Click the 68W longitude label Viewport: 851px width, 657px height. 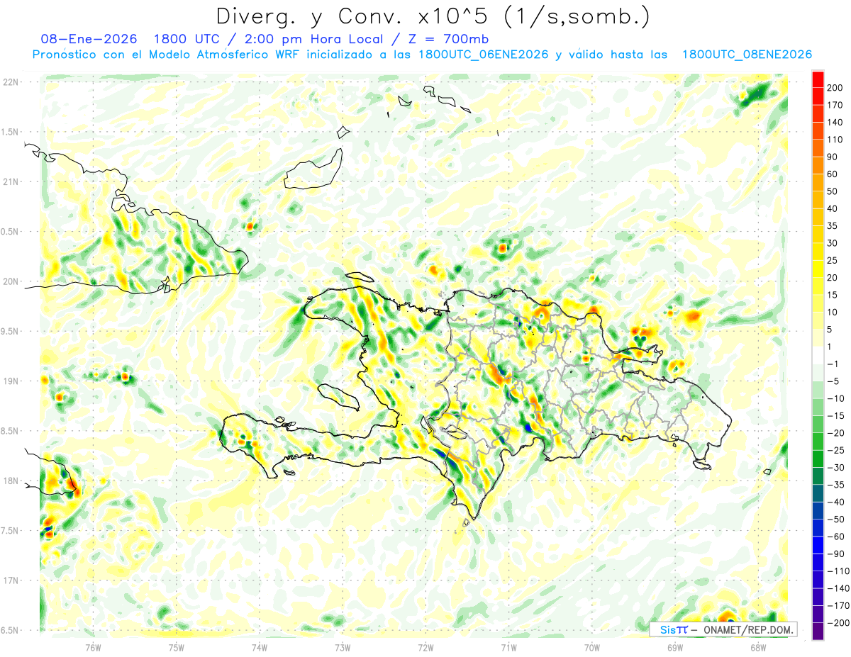click(x=757, y=646)
